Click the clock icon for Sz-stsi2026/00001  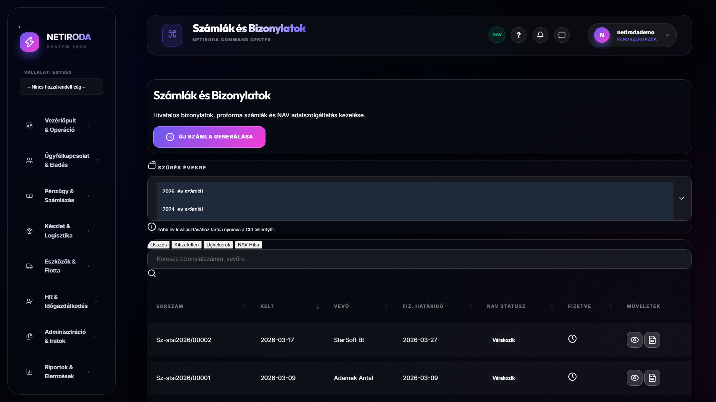tap(572, 377)
